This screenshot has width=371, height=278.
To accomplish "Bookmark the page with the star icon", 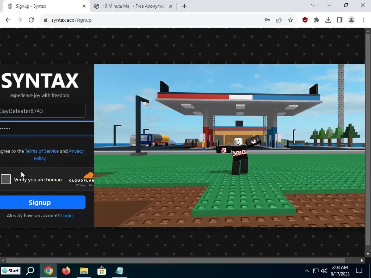I will pos(291,20).
